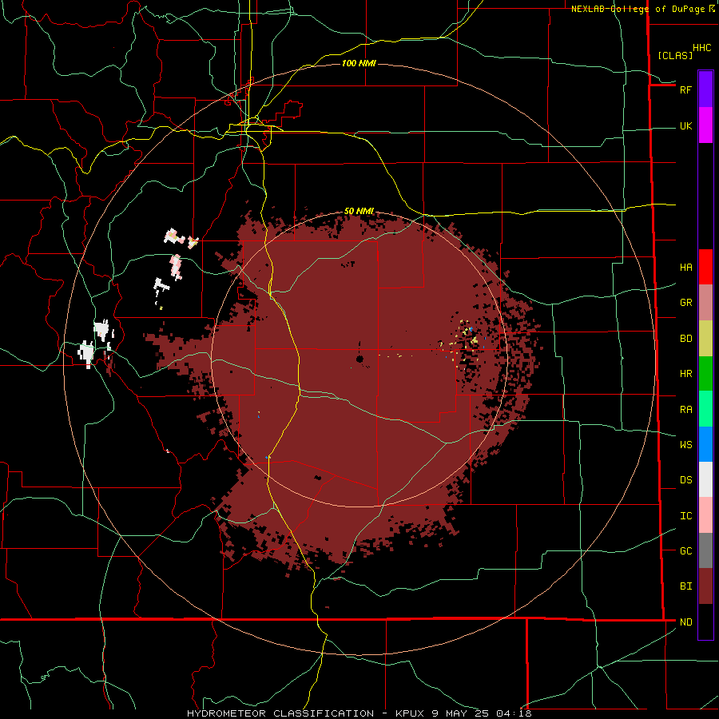
Task: Click the UK magenta color swatch
Action: coord(705,125)
